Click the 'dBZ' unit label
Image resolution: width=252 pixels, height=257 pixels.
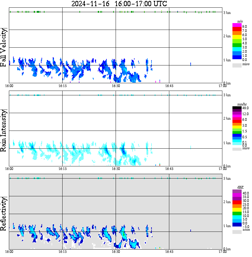pyautogui.click(x=240, y=187)
